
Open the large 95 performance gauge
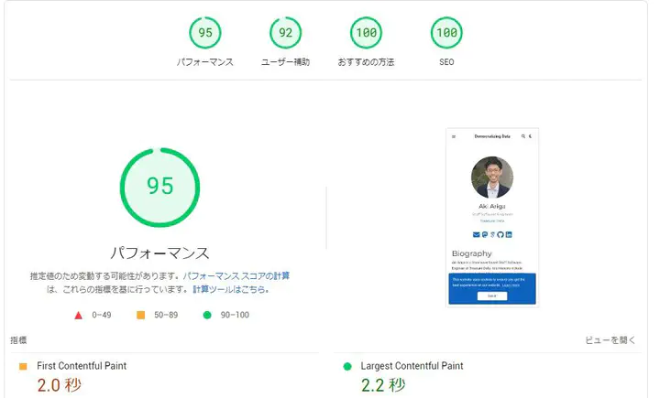pos(159,187)
